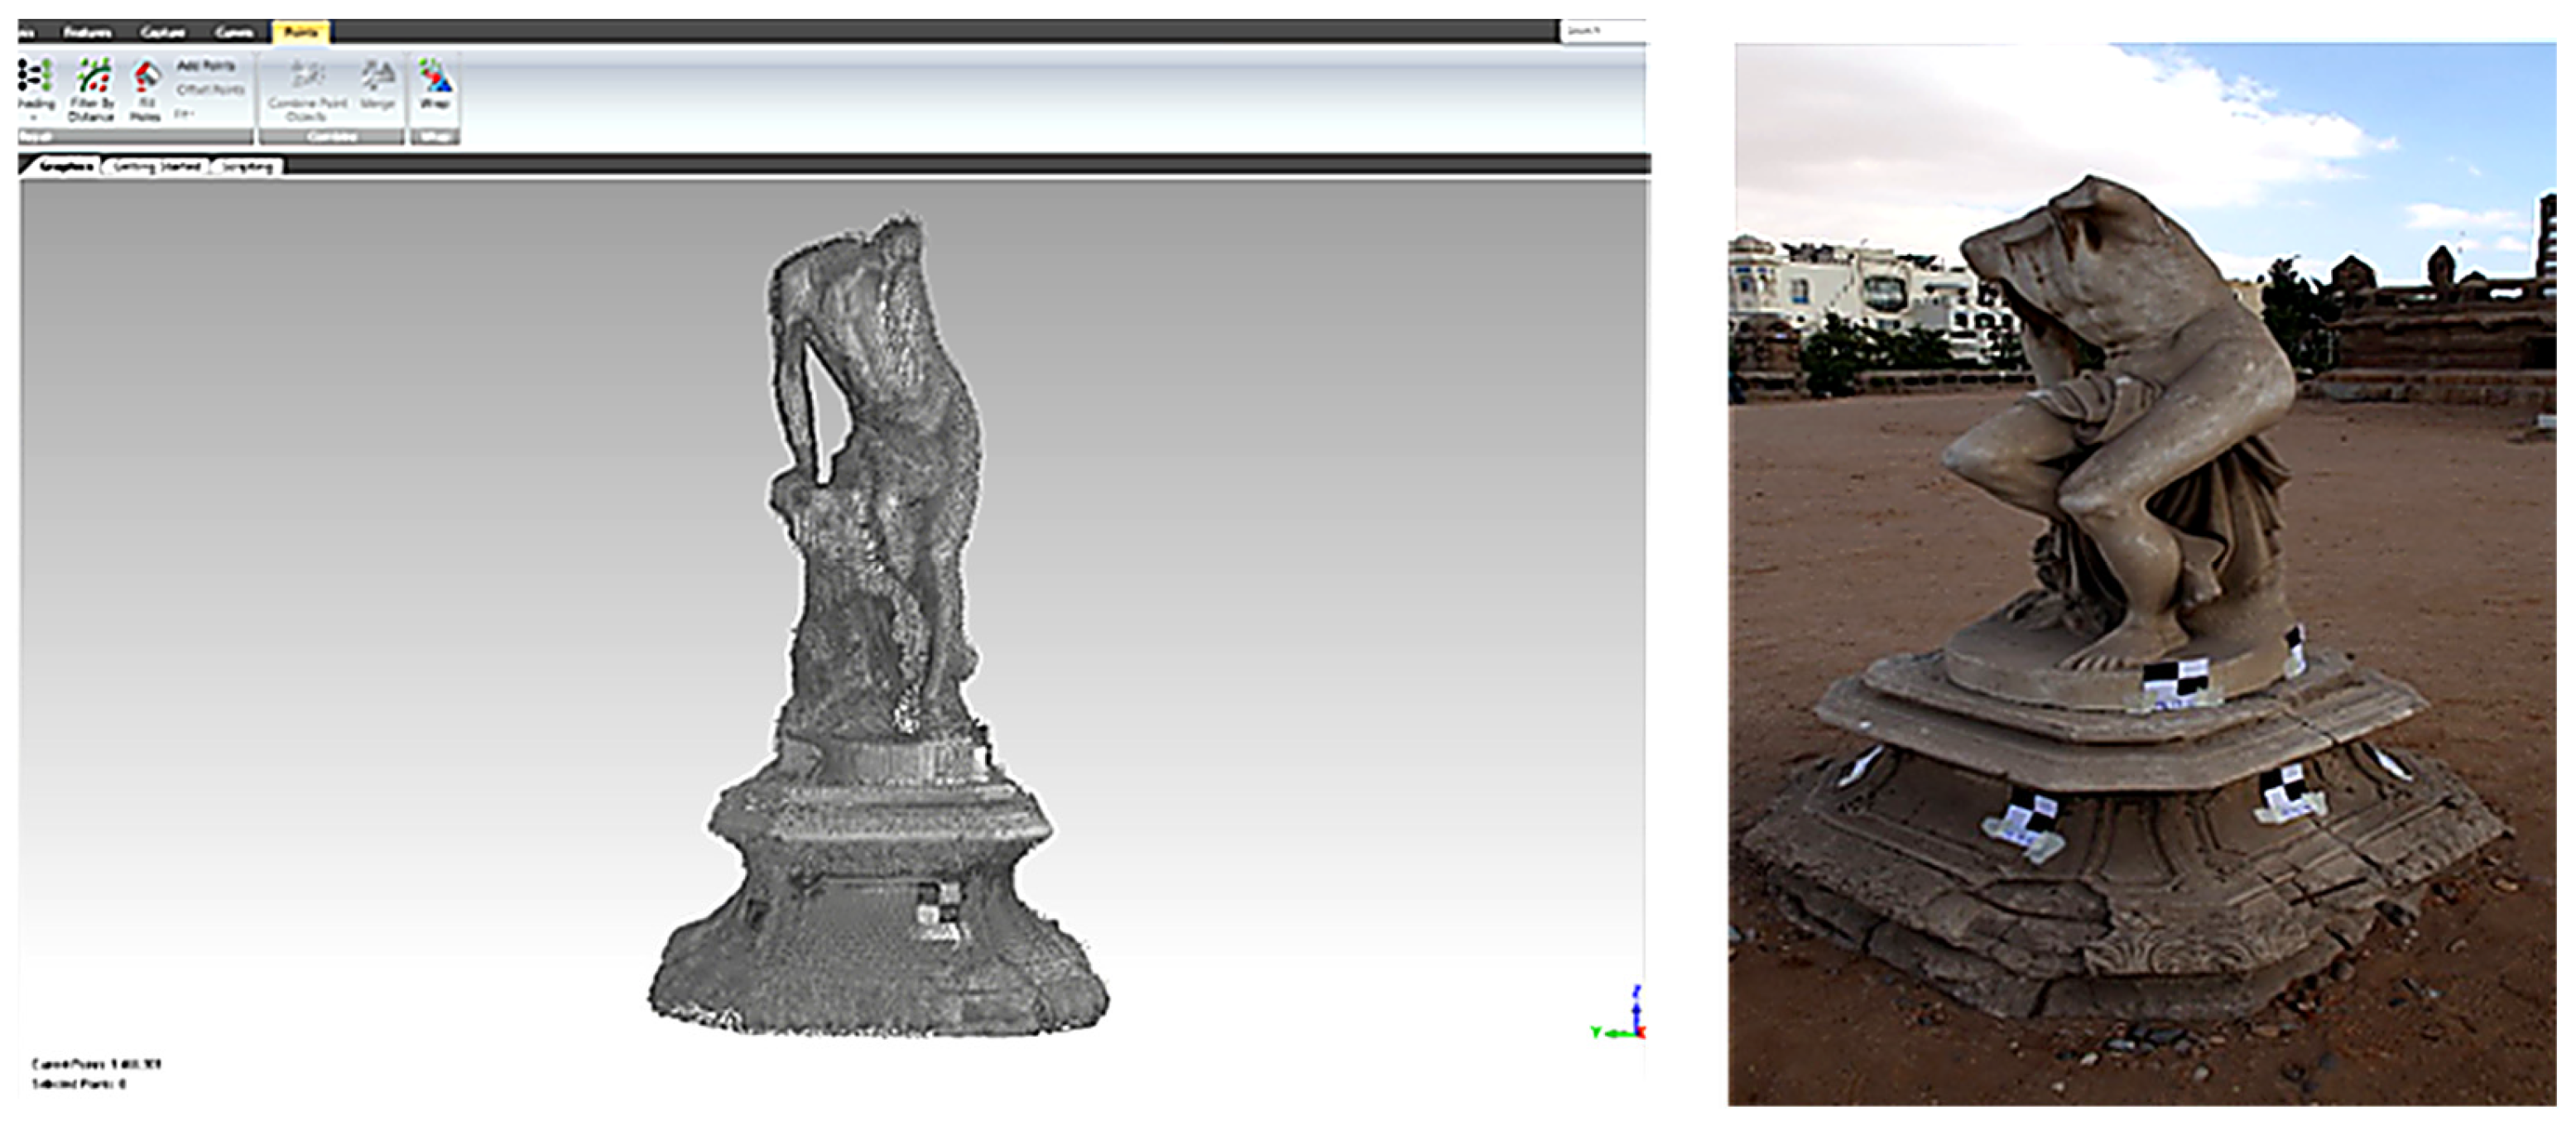
Task: Switch to the Getting Started tab
Action: [157, 167]
